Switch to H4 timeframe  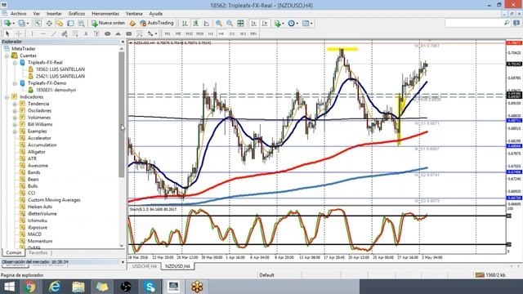(221, 33)
